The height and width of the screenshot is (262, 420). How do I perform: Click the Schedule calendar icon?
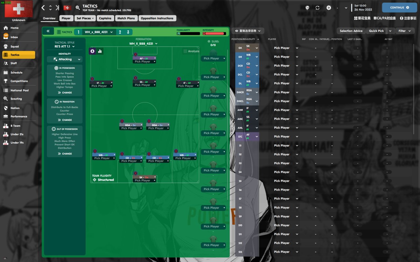point(6,73)
